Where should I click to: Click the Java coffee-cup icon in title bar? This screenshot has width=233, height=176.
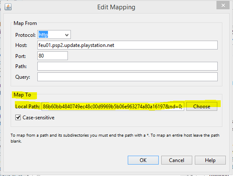click(x=8, y=7)
